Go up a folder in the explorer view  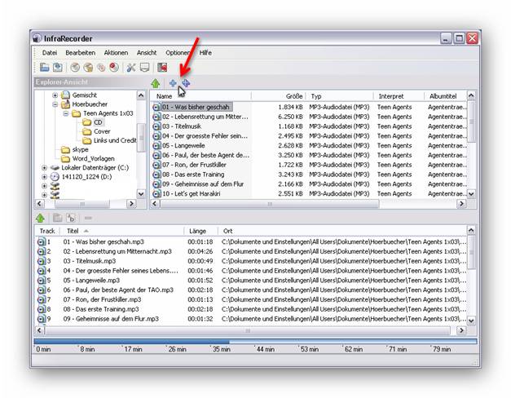pyautogui.click(x=156, y=83)
